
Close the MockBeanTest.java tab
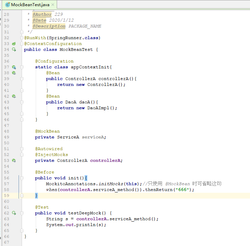[53, 5]
